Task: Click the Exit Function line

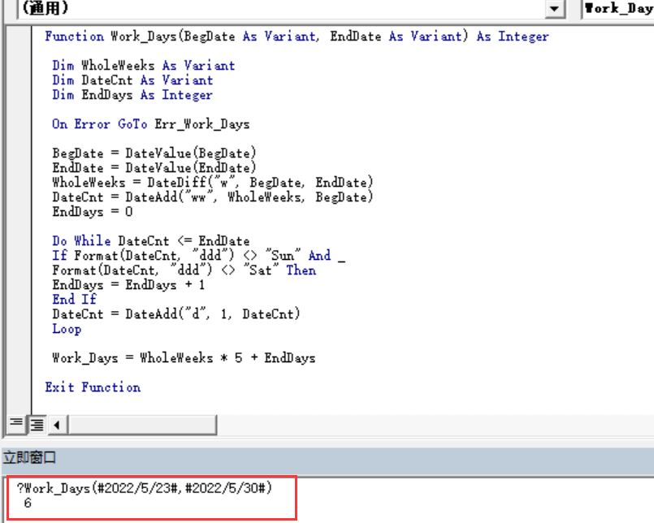Action: coord(93,387)
